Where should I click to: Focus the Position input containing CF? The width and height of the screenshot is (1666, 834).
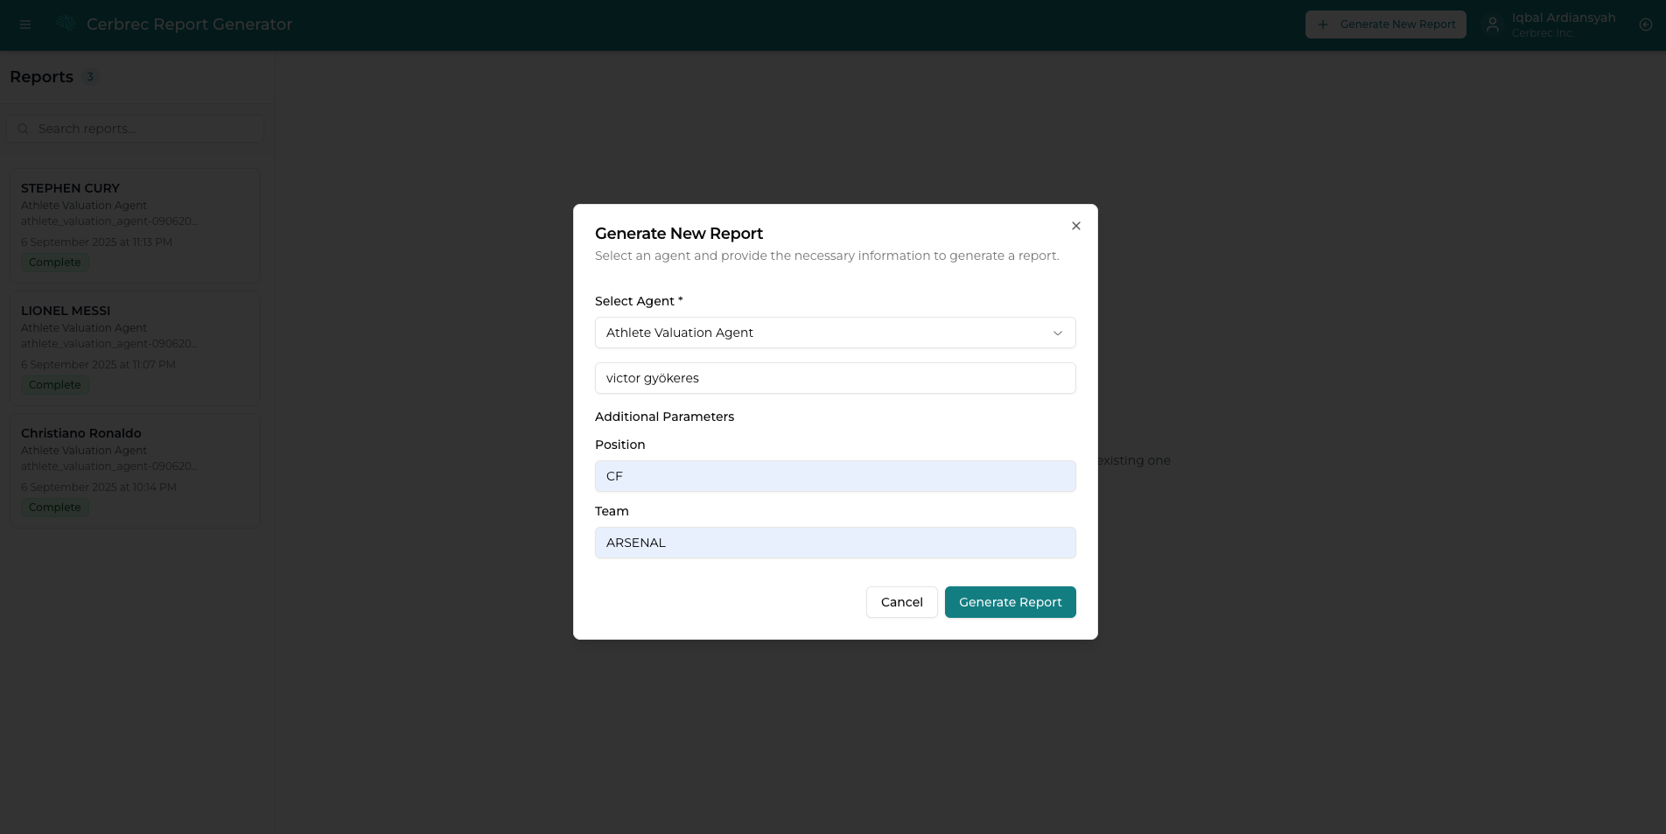[836, 476]
